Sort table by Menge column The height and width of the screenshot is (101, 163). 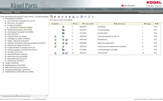coord(148,24)
